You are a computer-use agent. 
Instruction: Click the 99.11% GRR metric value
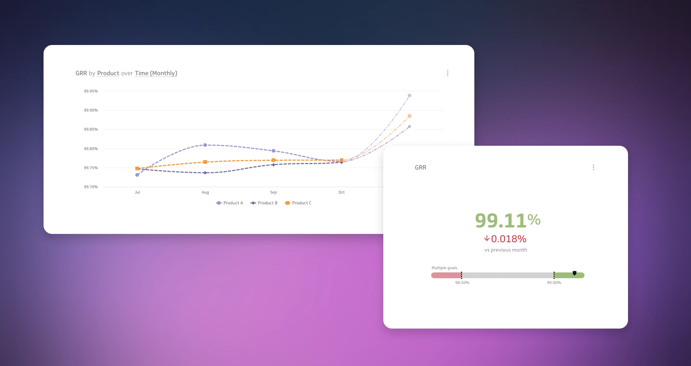tap(507, 220)
